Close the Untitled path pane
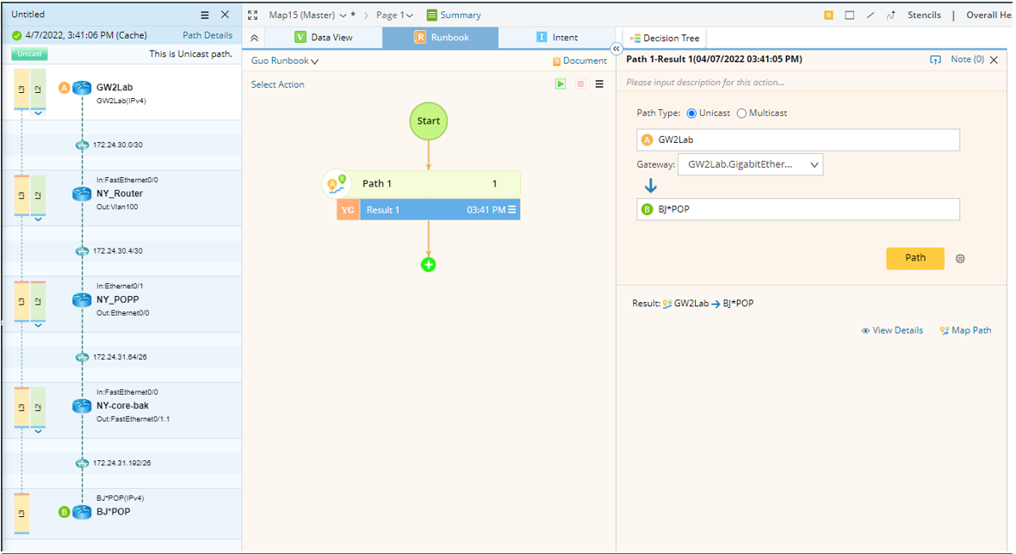The height and width of the screenshot is (554, 1016). (x=225, y=15)
